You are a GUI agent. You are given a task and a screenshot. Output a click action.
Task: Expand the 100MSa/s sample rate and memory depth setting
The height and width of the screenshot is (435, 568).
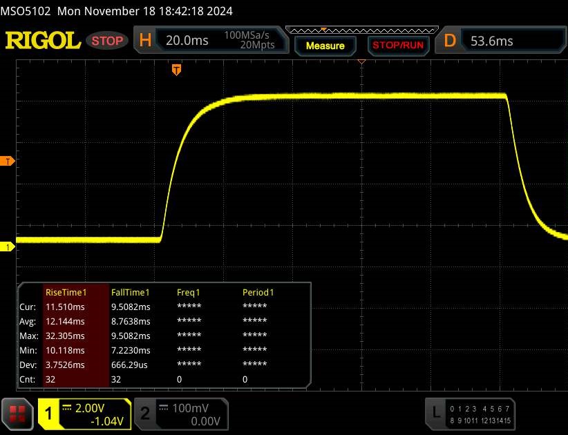click(249, 41)
